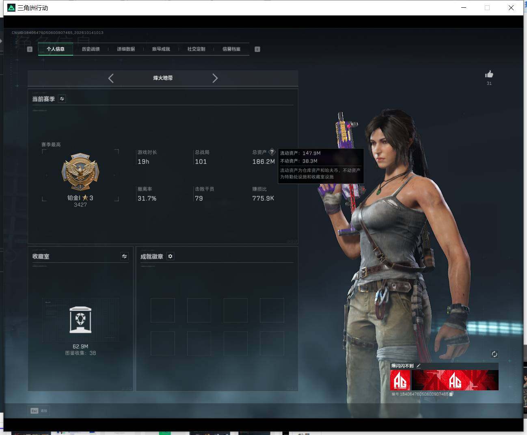This screenshot has height=435, width=527.
Task: Click the platinum rank badge emblem
Action: pyautogui.click(x=80, y=172)
